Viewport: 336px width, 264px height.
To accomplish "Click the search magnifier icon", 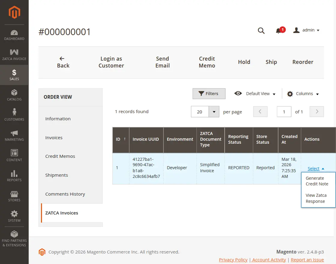I will click(x=261, y=31).
